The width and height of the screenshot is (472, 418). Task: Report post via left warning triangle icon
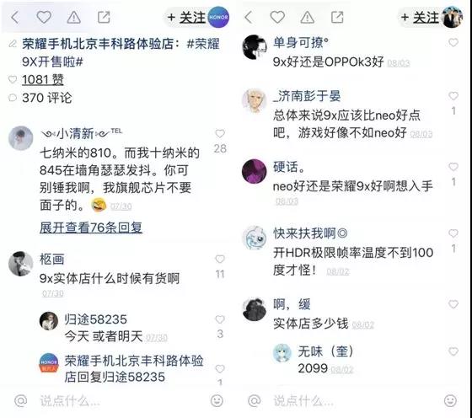pos(74,18)
